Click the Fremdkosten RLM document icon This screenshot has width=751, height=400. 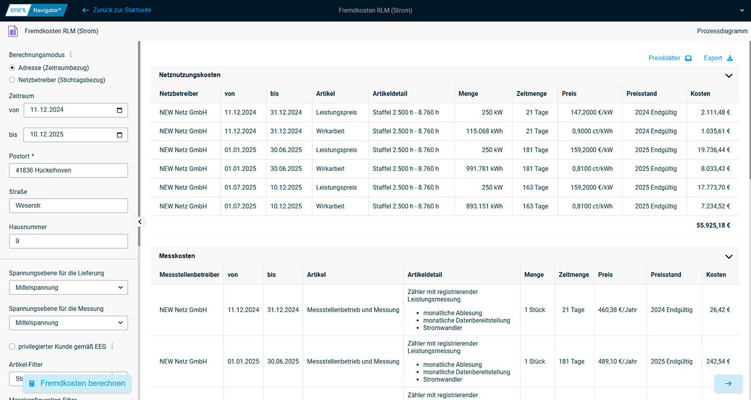(13, 31)
